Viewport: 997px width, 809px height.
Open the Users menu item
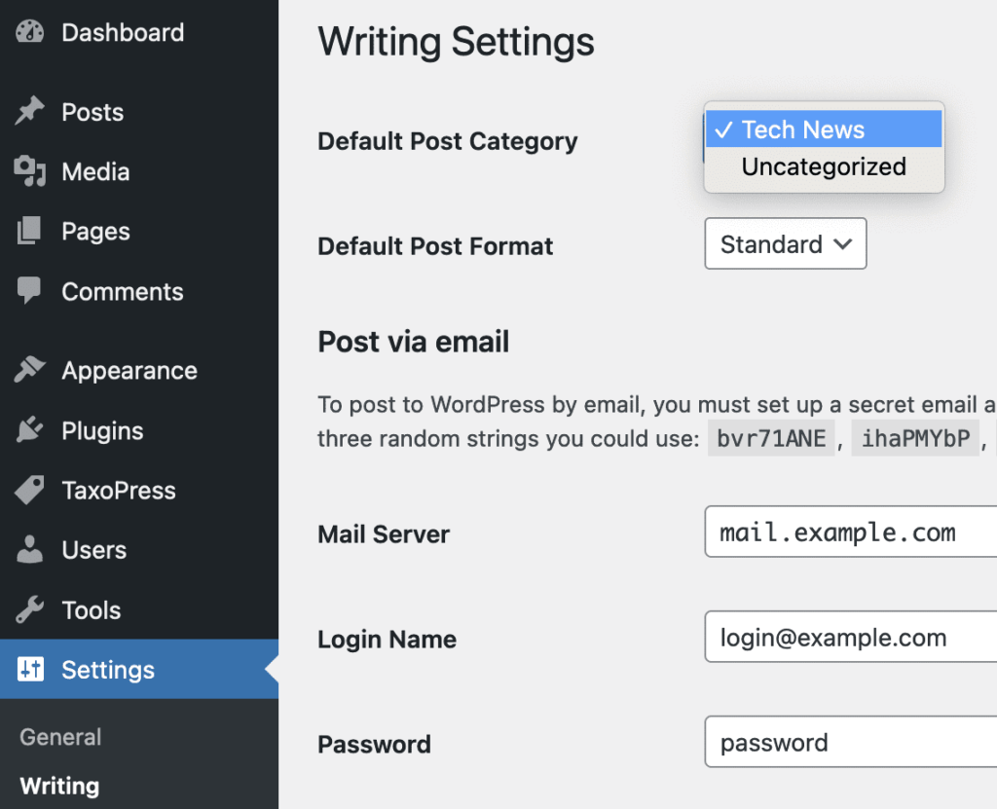pyautogui.click(x=139, y=550)
